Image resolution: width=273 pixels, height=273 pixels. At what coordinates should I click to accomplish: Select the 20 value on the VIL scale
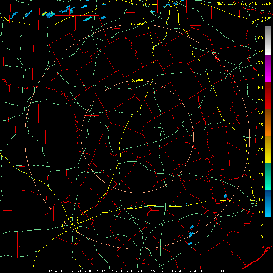tap(261, 187)
